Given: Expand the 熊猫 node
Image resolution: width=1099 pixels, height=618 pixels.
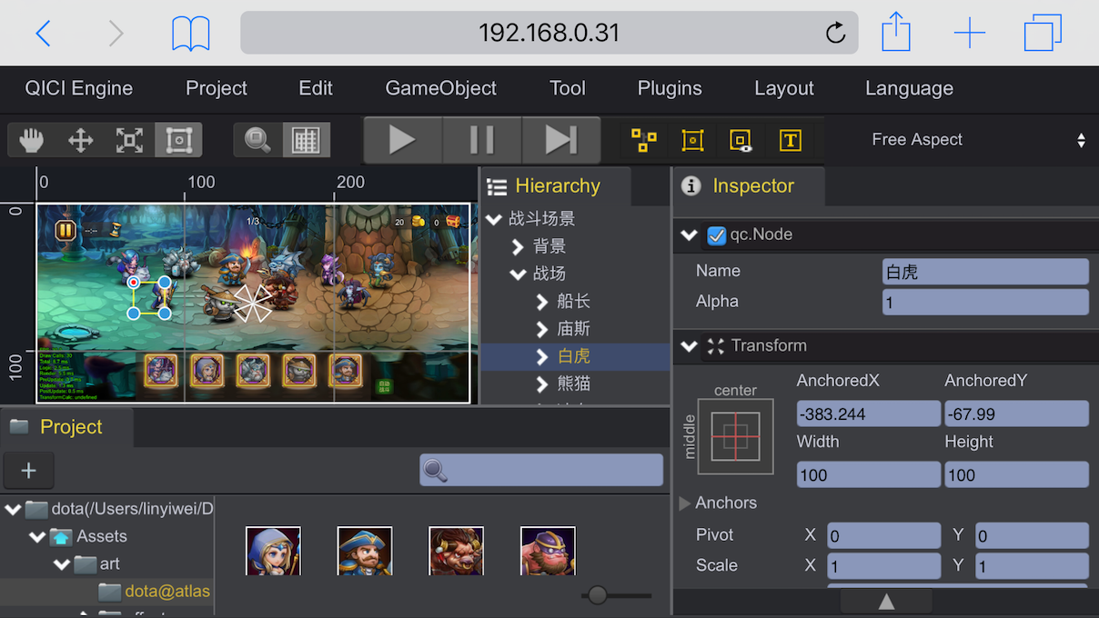Looking at the screenshot, I should [x=542, y=384].
